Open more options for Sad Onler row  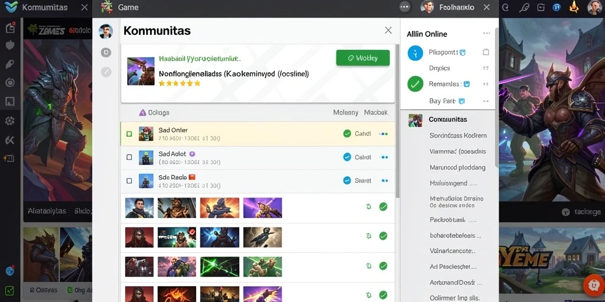click(383, 134)
